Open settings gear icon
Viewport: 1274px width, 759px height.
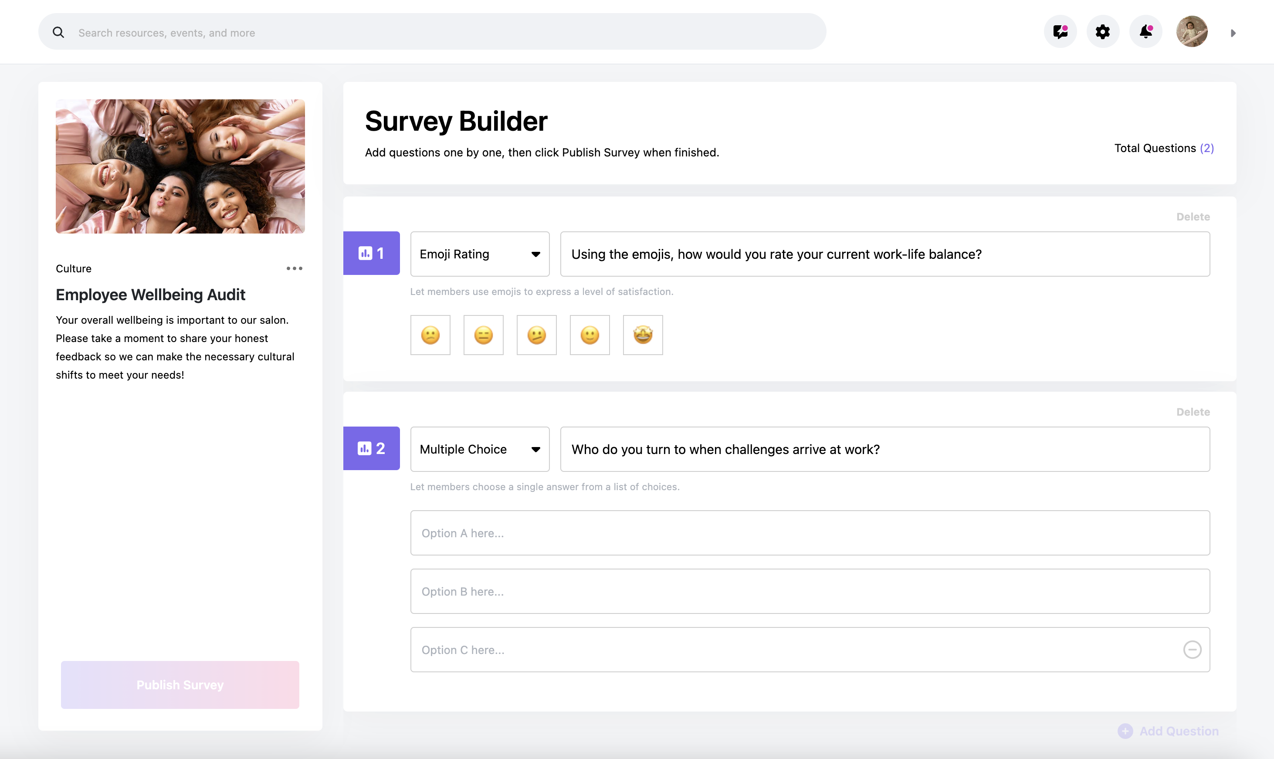(x=1103, y=32)
